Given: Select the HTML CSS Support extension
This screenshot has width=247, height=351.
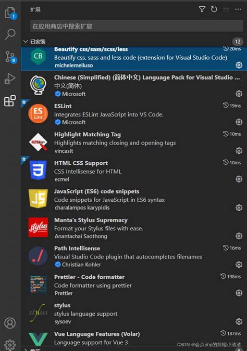Looking at the screenshot, I should (x=134, y=171).
